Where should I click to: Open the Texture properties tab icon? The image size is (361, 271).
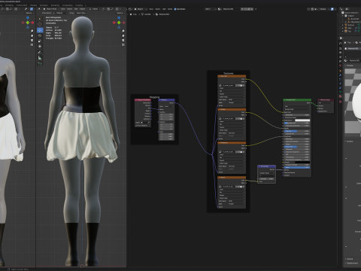click(340, 102)
